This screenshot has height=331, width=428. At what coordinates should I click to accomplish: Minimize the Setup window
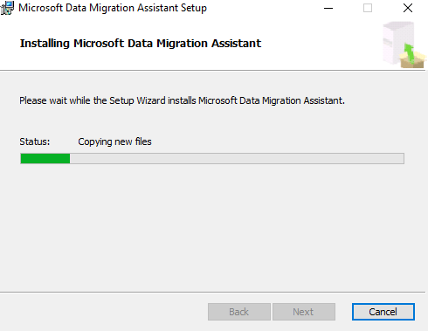click(x=328, y=8)
